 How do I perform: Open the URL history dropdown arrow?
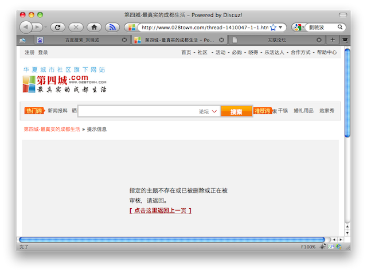(x=282, y=27)
